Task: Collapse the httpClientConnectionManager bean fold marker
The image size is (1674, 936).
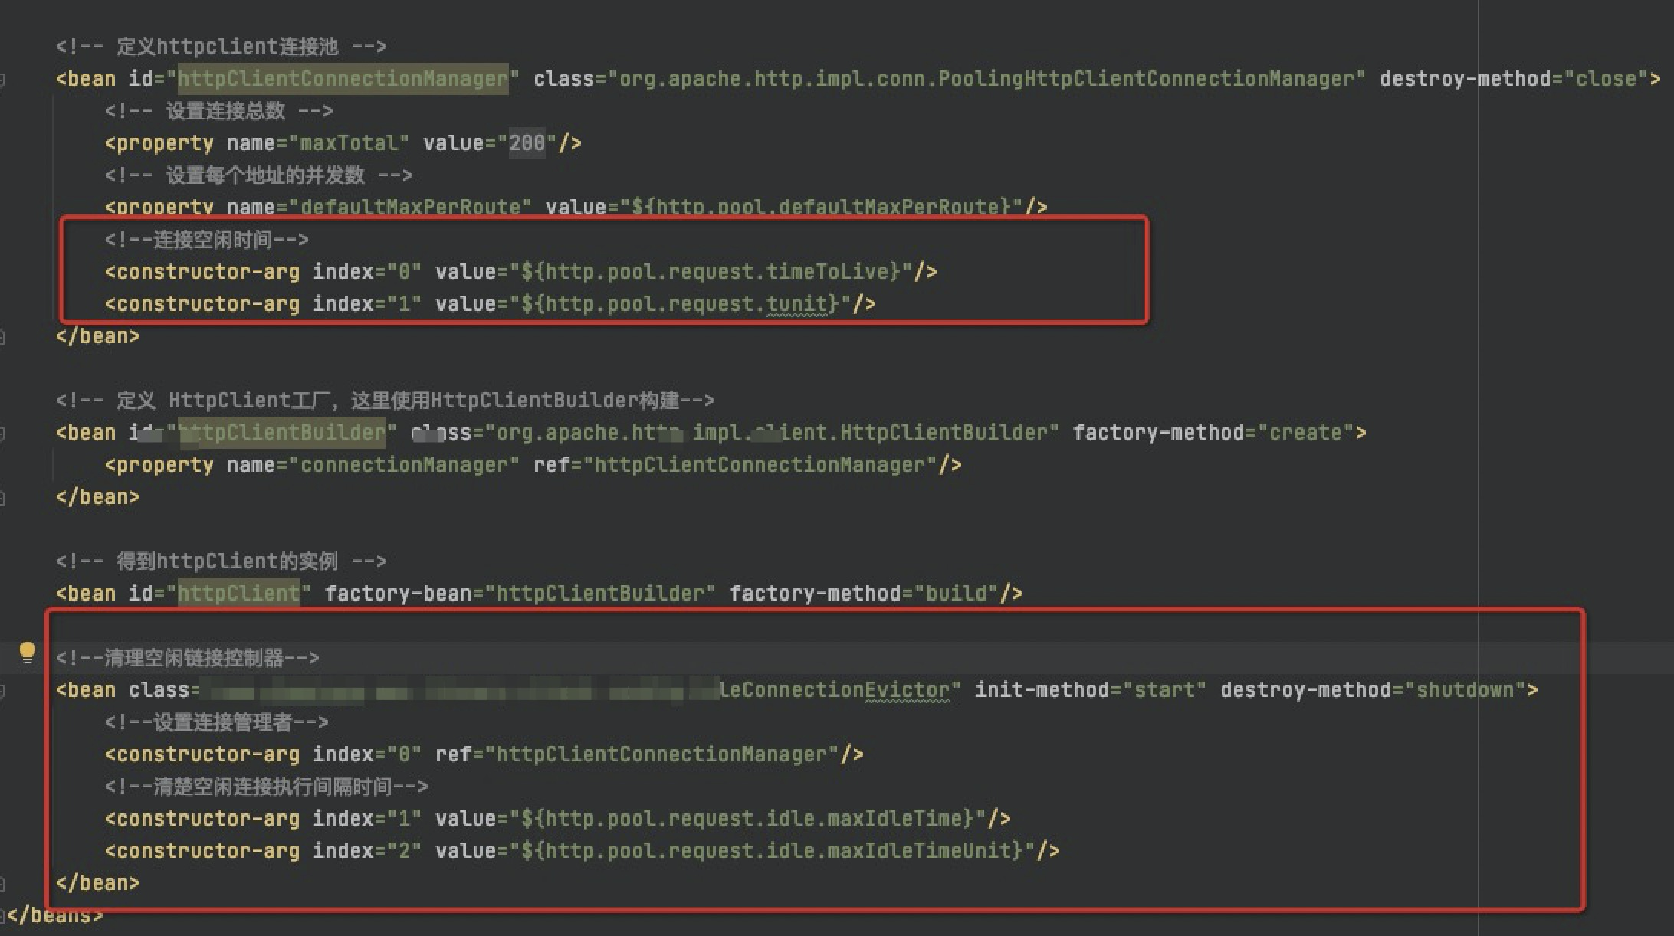Action: [3, 79]
